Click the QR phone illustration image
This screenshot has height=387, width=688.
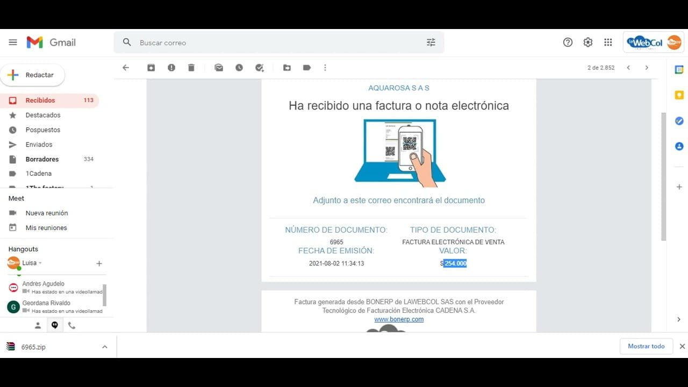[x=400, y=153]
